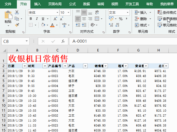Toggle bold formatting
Screen dimensions: 177x132
pyautogui.click(x=31, y=19)
